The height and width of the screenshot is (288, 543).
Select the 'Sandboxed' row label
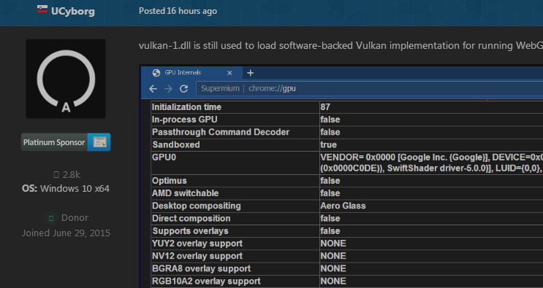click(176, 144)
